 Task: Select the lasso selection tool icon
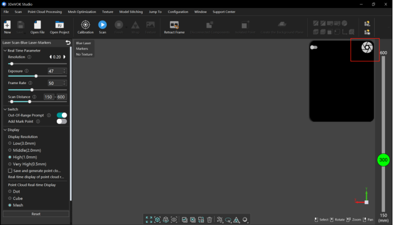[x=228, y=220]
